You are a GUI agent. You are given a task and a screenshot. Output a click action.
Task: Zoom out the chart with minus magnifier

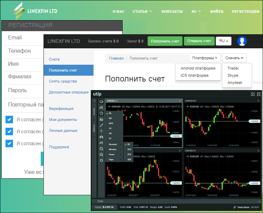(x=101, y=149)
